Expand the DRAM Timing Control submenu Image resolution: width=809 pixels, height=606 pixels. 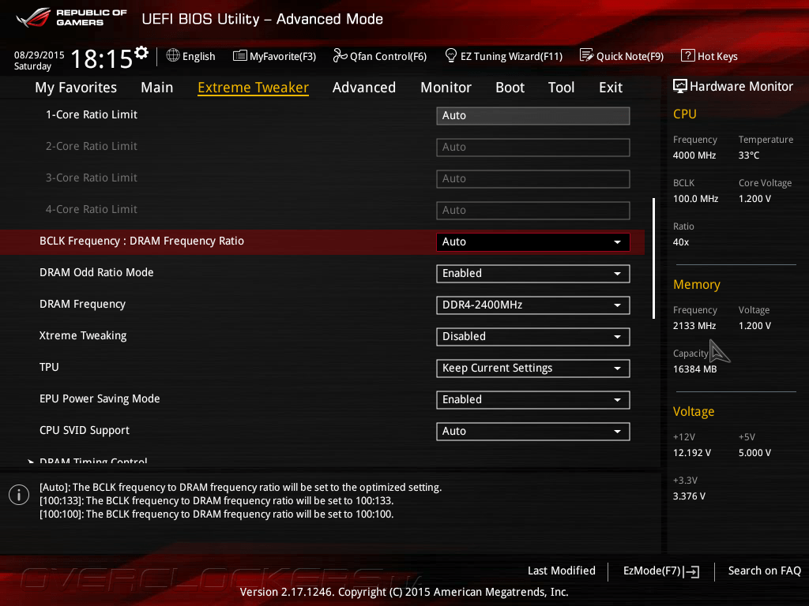pos(93,460)
